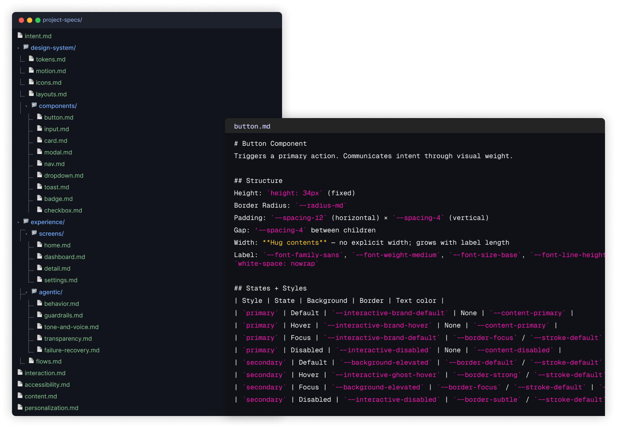The image size is (617, 428).
Task: Click the '--radius-md' token
Action: [321, 205]
